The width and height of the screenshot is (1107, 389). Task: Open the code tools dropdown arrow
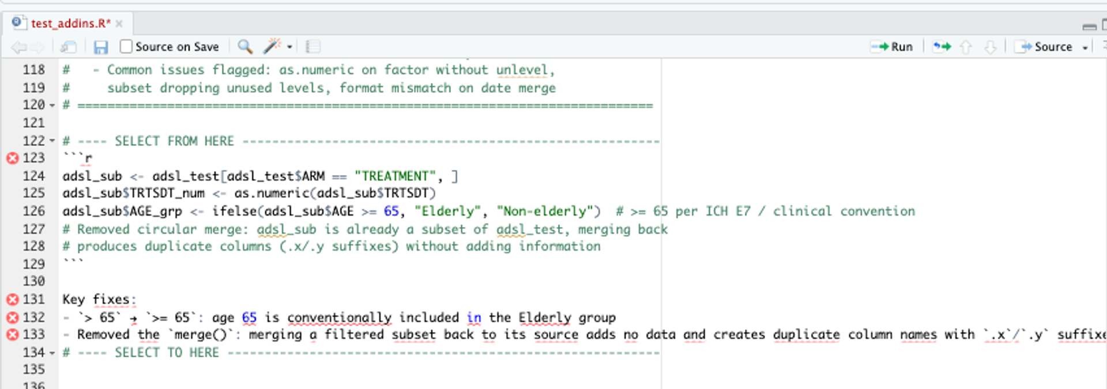pyautogui.click(x=289, y=47)
